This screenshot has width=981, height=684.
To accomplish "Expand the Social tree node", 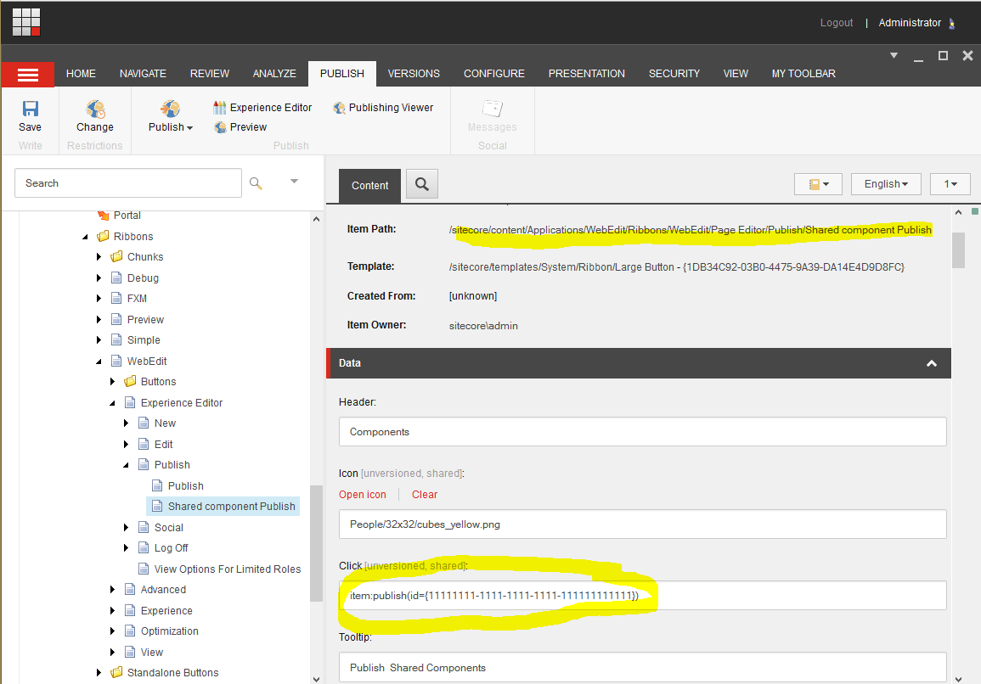I will click(127, 528).
